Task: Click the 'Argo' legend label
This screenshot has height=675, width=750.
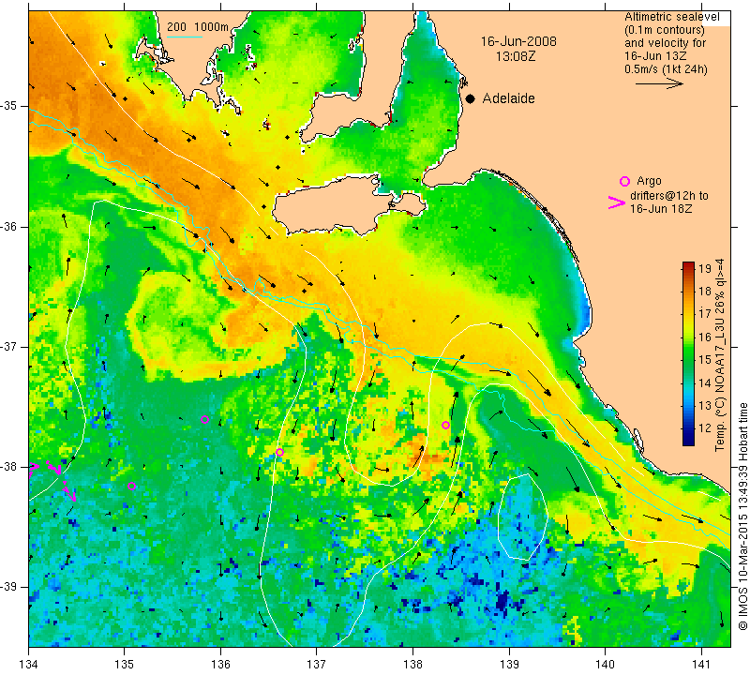Action: tap(649, 181)
